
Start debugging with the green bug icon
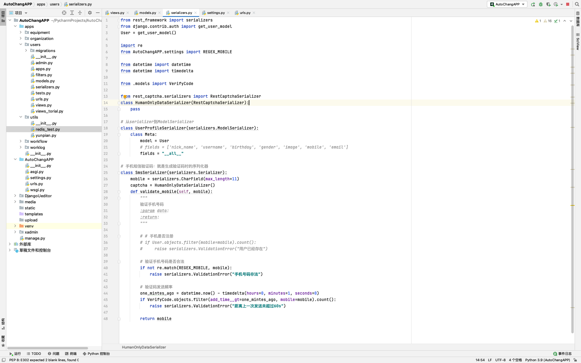click(x=541, y=4)
